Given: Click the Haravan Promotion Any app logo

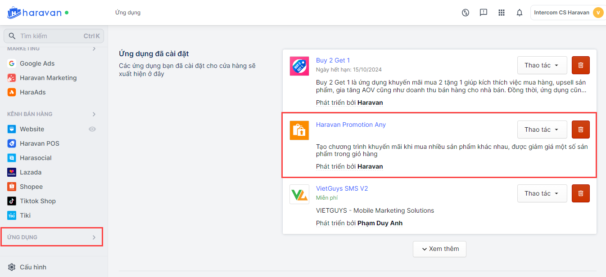Looking at the screenshot, I should [299, 130].
